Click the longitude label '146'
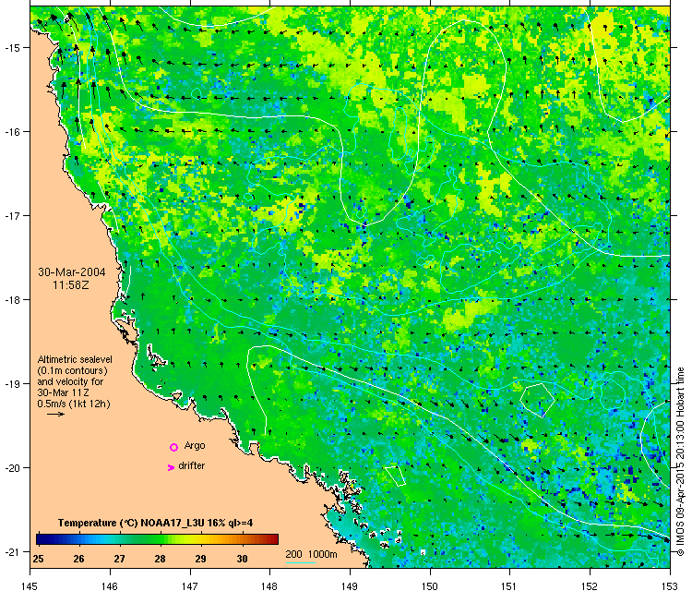 110,586
